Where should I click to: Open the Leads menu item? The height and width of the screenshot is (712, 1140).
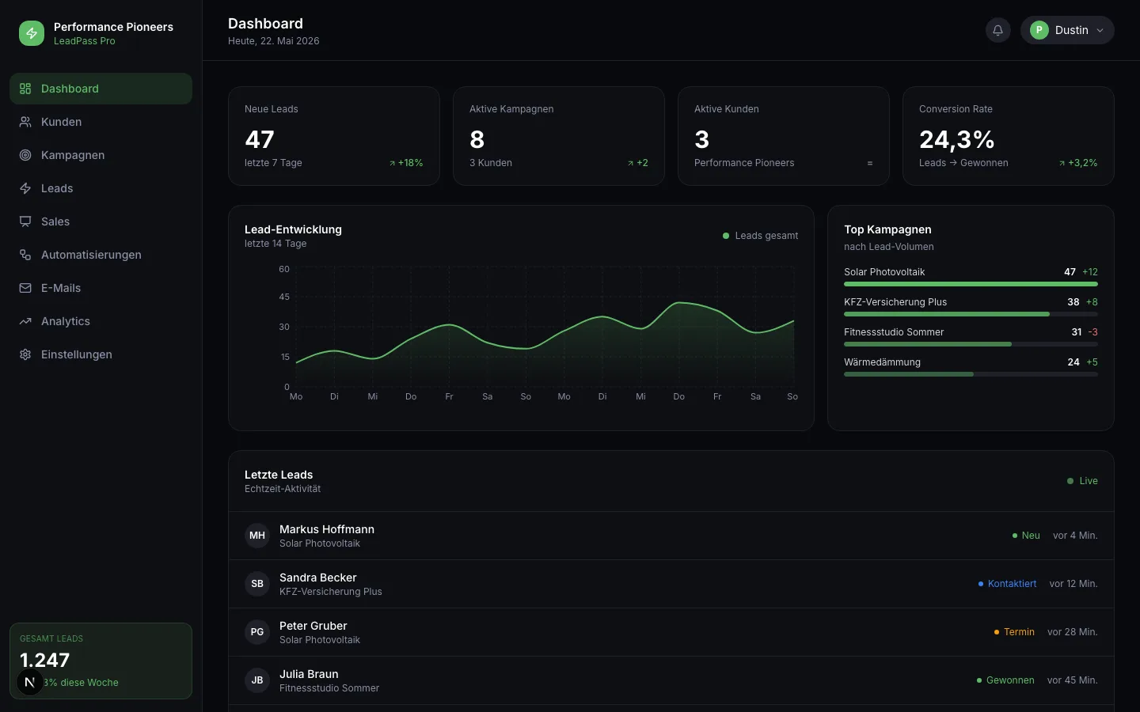tap(101, 188)
